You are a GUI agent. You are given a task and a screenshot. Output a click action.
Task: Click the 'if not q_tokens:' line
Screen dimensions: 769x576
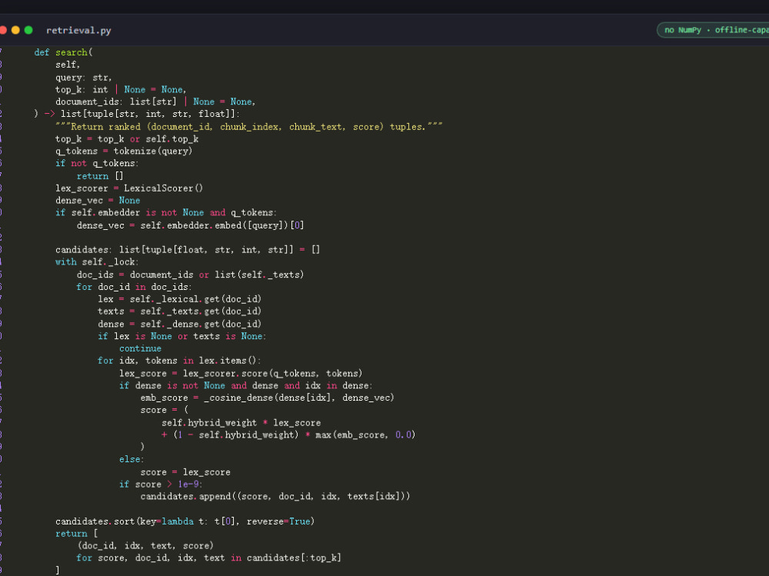(97, 163)
